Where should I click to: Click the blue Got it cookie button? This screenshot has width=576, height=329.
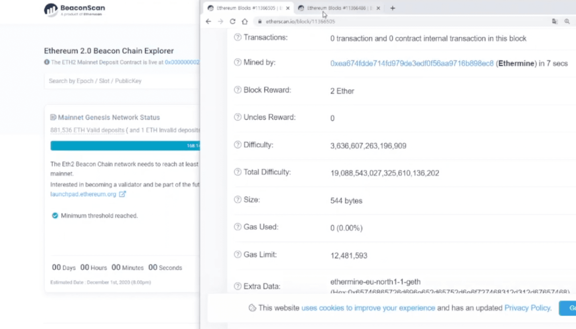(567, 308)
